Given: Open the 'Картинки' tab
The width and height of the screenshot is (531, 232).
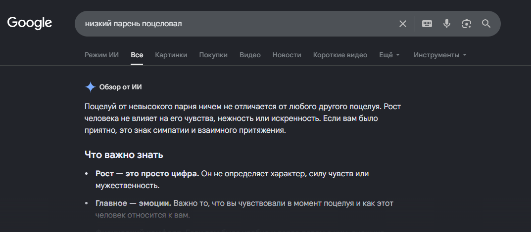Looking at the screenshot, I should [x=171, y=55].
